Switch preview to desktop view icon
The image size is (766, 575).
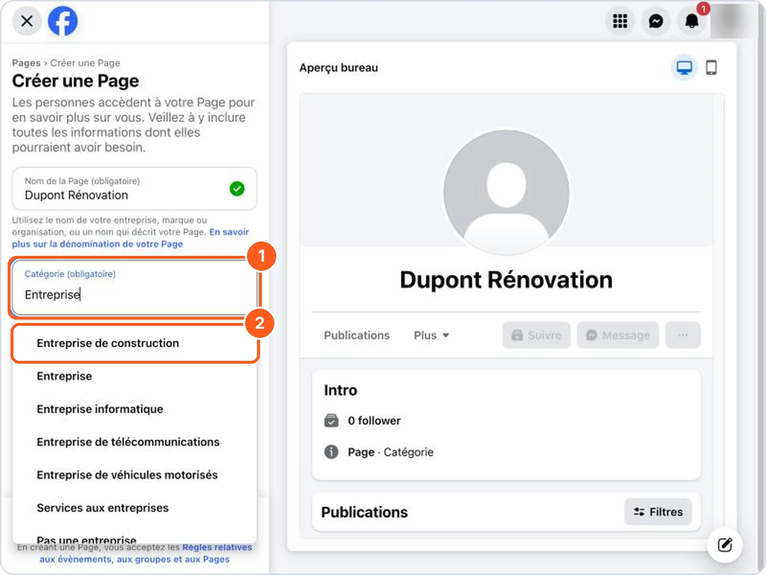pos(684,68)
